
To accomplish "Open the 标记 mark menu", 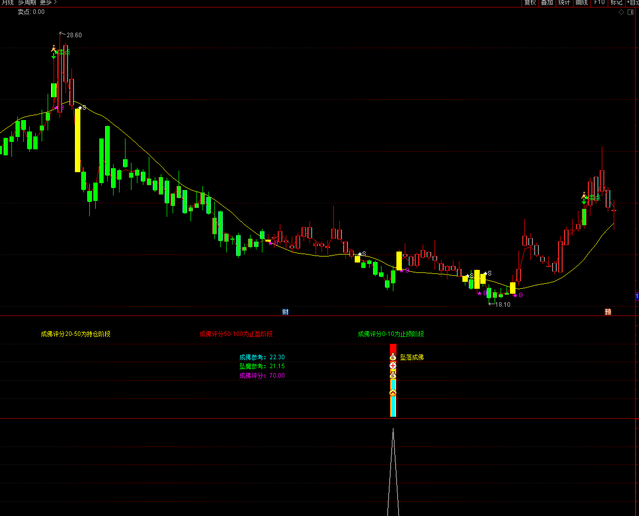I will (x=616, y=2).
